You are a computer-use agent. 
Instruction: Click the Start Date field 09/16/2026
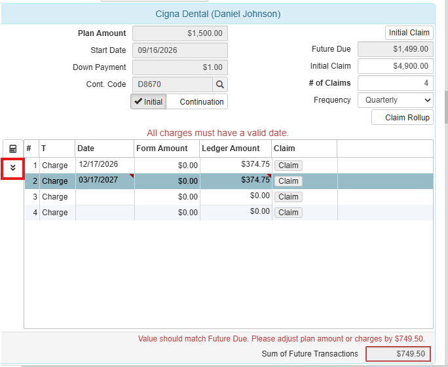coord(180,50)
